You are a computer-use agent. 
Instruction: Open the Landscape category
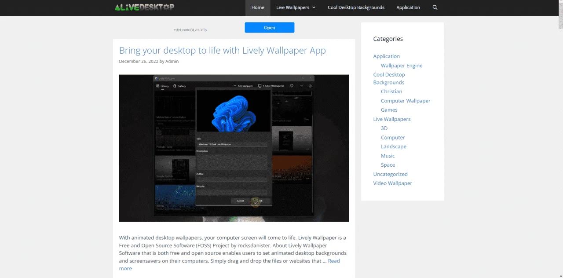coord(394,146)
